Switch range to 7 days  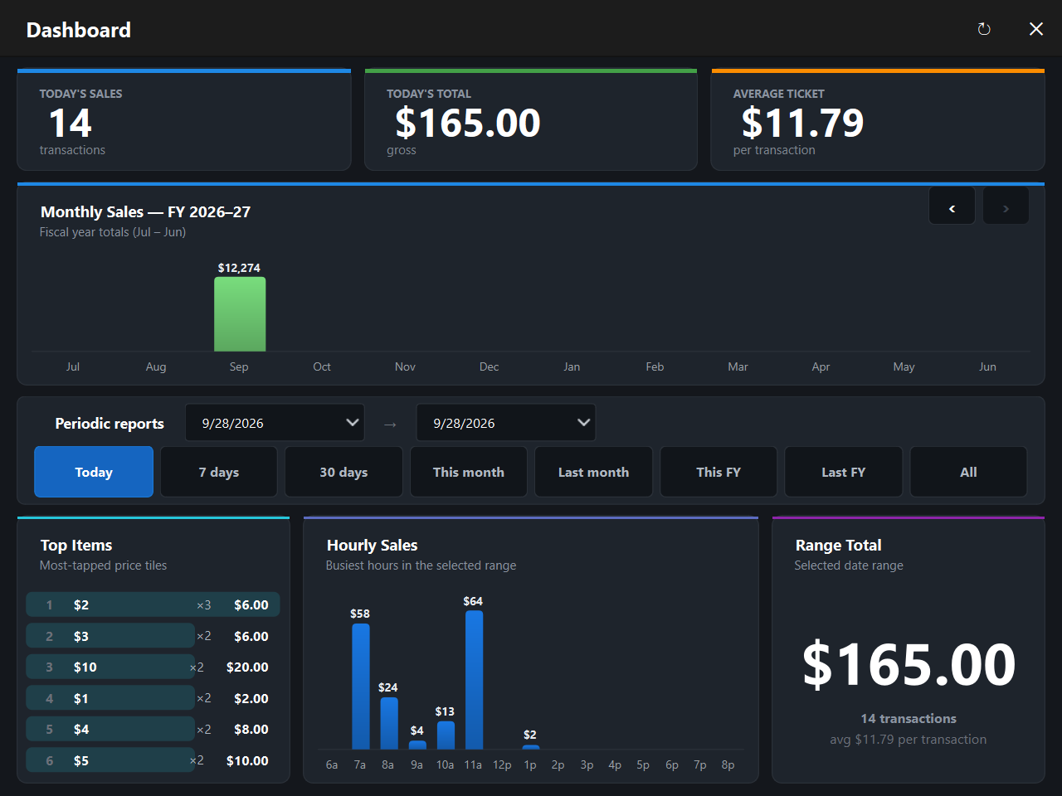[x=219, y=472]
